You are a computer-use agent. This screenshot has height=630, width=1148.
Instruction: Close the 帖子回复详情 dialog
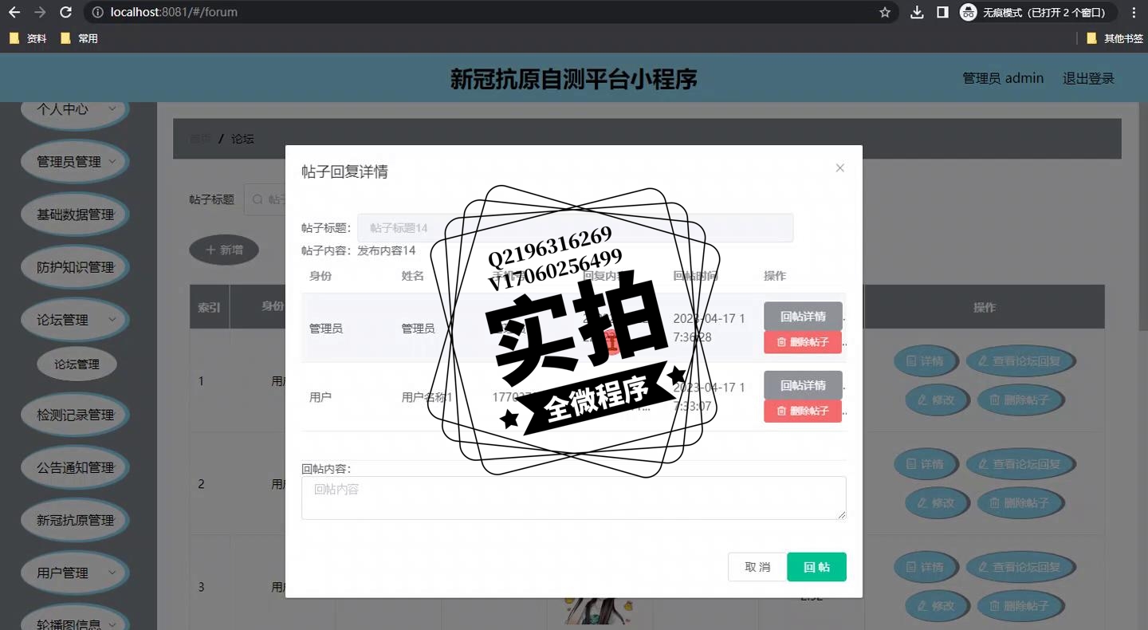pyautogui.click(x=839, y=167)
